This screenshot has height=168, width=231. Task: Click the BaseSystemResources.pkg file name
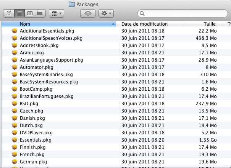pyautogui.click(x=49, y=82)
